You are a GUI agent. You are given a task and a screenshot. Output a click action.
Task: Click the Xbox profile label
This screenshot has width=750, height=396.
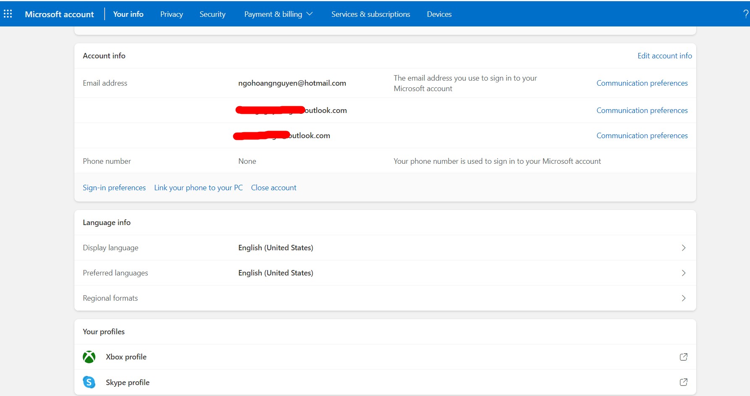click(x=126, y=357)
